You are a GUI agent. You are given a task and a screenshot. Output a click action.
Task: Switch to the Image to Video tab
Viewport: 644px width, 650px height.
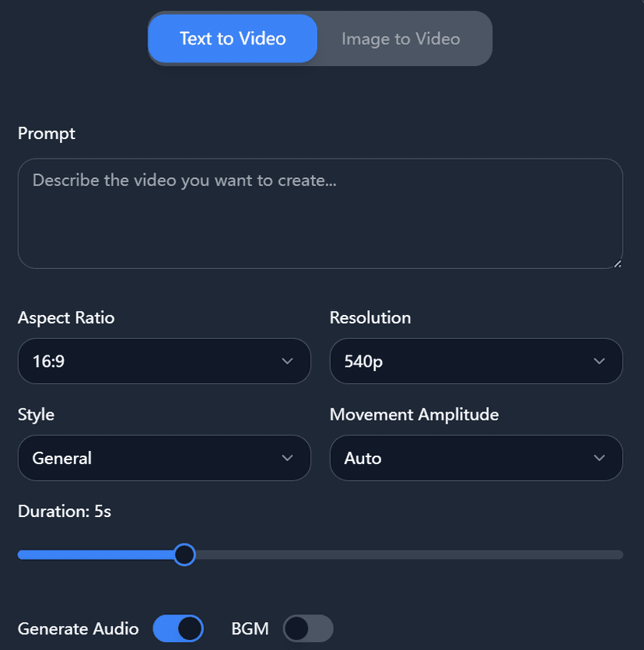401,38
